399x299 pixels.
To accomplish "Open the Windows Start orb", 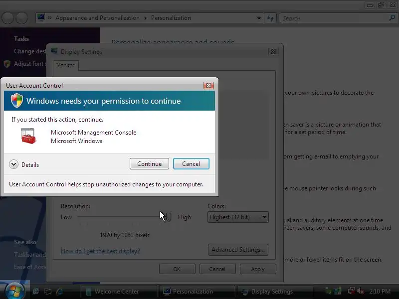I will click(14, 291).
